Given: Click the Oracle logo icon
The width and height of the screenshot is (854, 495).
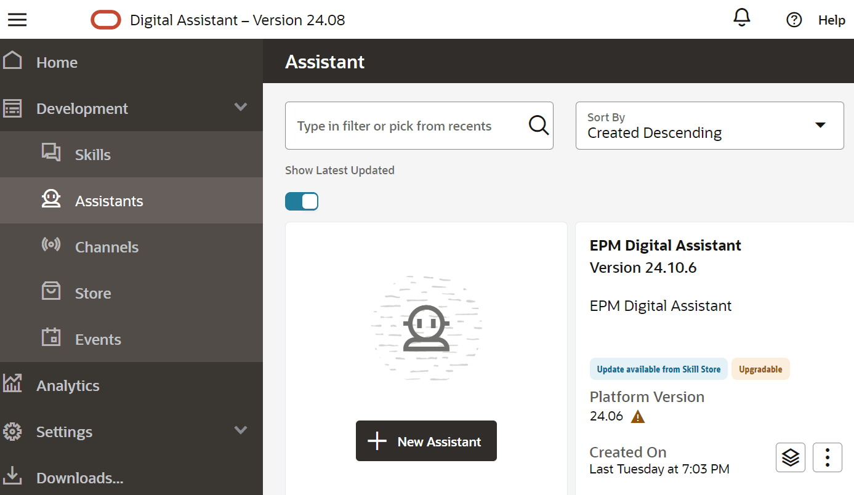Looking at the screenshot, I should pos(106,20).
